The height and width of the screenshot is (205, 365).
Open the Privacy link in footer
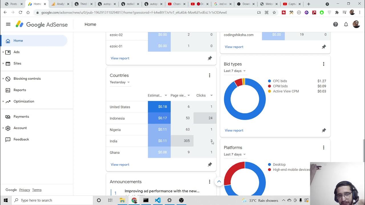pyautogui.click(x=25, y=190)
